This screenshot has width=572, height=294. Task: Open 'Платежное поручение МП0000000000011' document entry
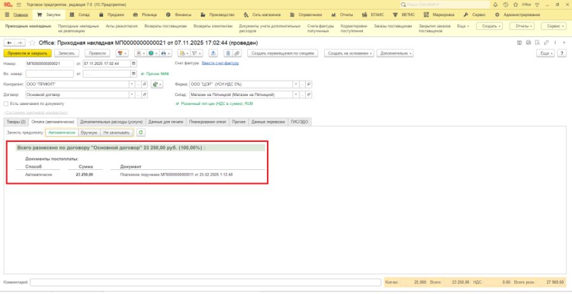tap(176, 174)
